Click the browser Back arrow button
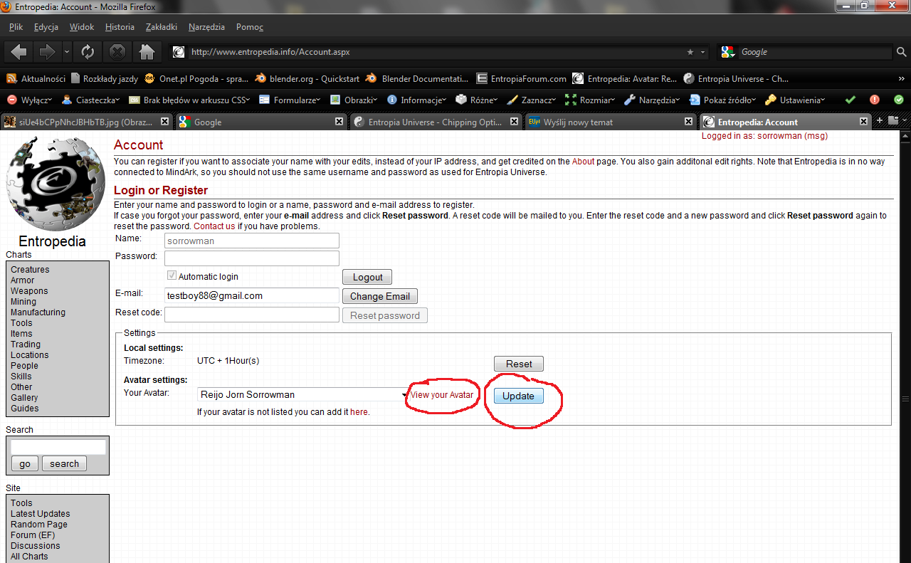The width and height of the screenshot is (911, 563). click(19, 52)
